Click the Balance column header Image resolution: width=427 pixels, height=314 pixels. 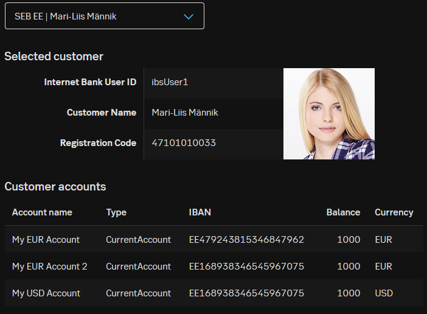[x=343, y=212]
